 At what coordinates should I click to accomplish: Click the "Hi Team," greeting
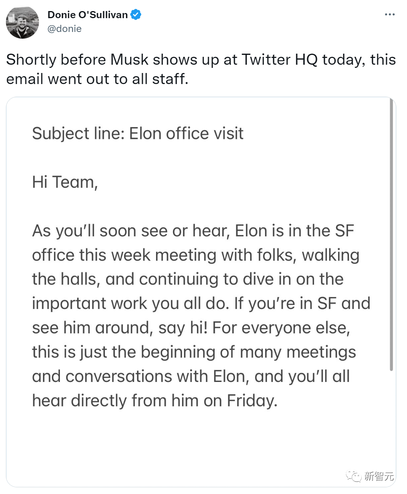pos(65,182)
